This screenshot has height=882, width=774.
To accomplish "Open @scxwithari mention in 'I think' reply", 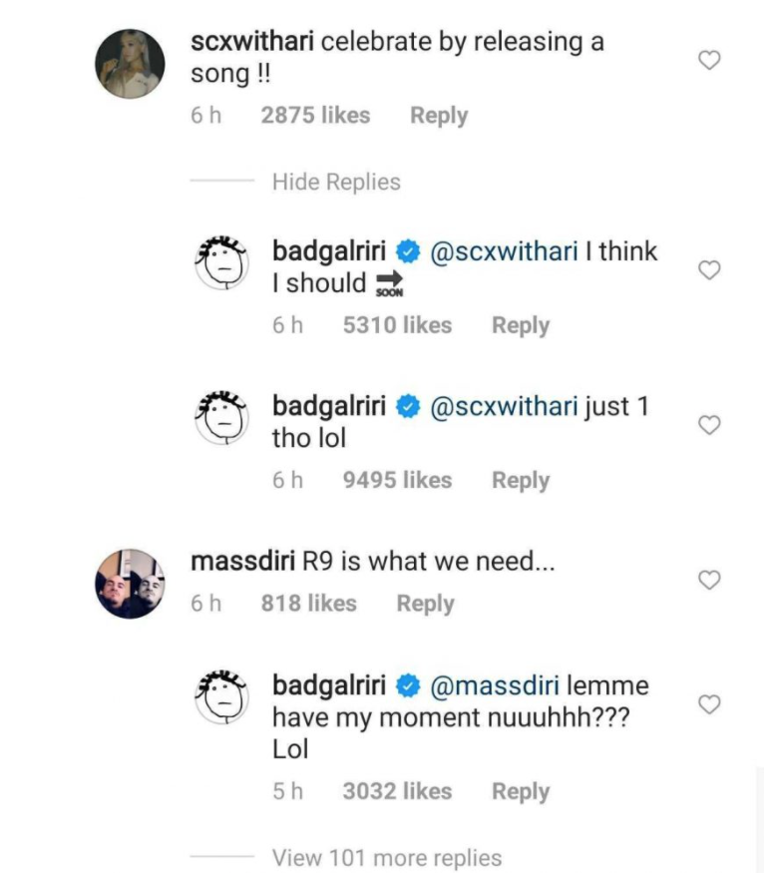I will pyautogui.click(x=504, y=251).
